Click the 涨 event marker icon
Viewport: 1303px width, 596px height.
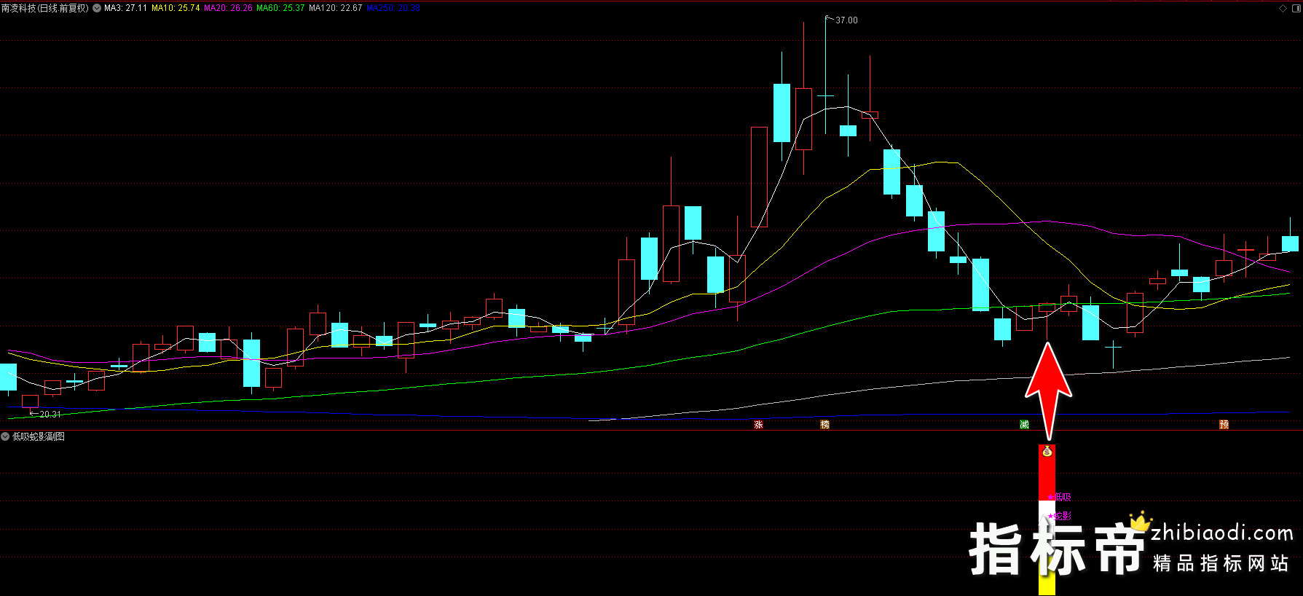[x=758, y=424]
